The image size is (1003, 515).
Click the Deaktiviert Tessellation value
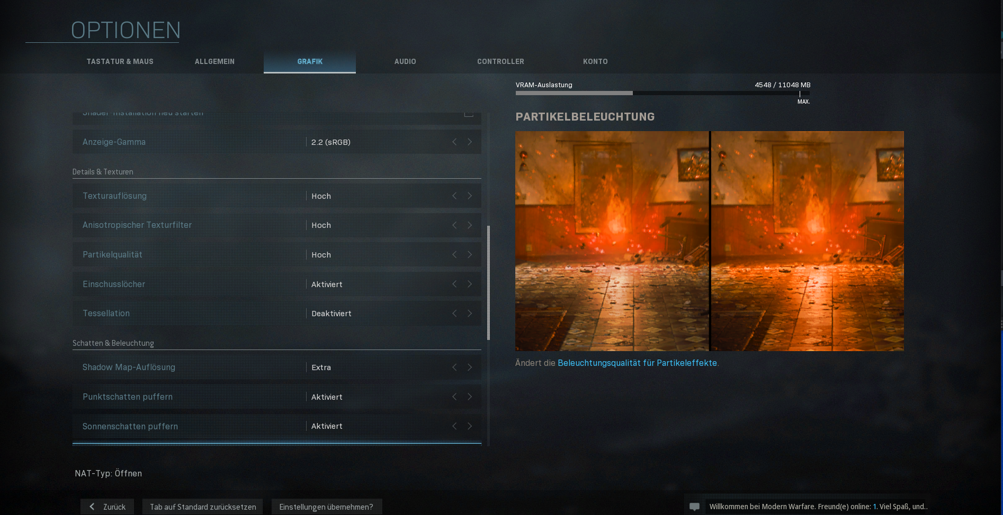(332, 314)
